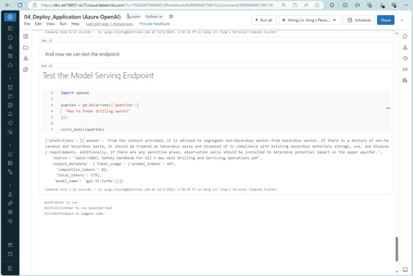Viewport: 413px width, 276px height.
Task: Open Recents clock icon in dark sidebar
Action: pos(10,37)
